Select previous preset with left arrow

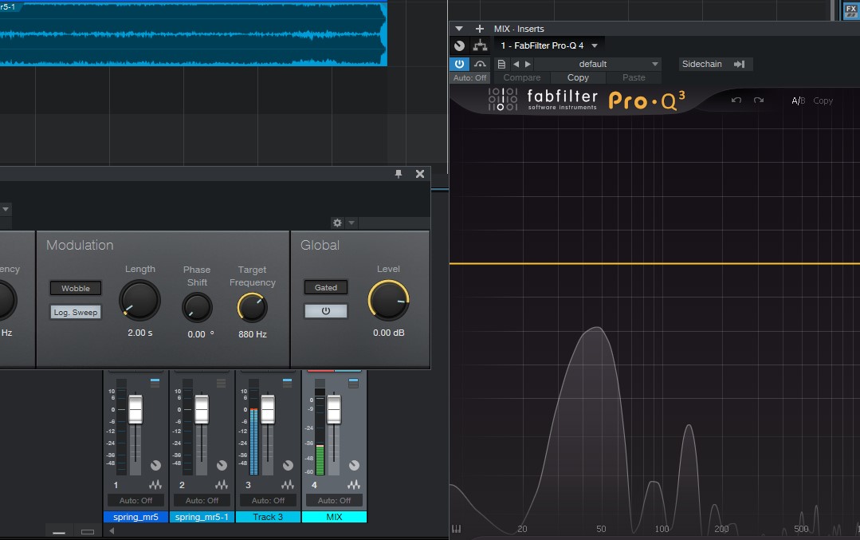coord(516,64)
